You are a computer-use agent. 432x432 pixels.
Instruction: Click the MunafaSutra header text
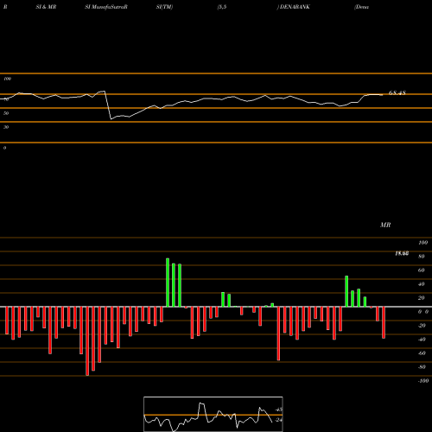pyautogui.click(x=106, y=7)
